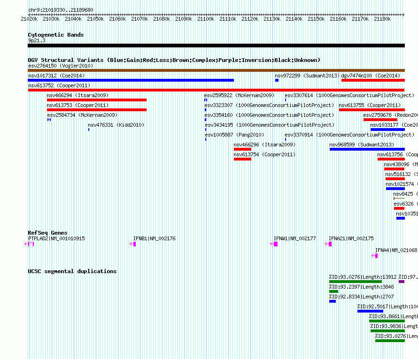Click the 21100k position on the ruler
This screenshot has width=418, height=359.
(206, 19)
